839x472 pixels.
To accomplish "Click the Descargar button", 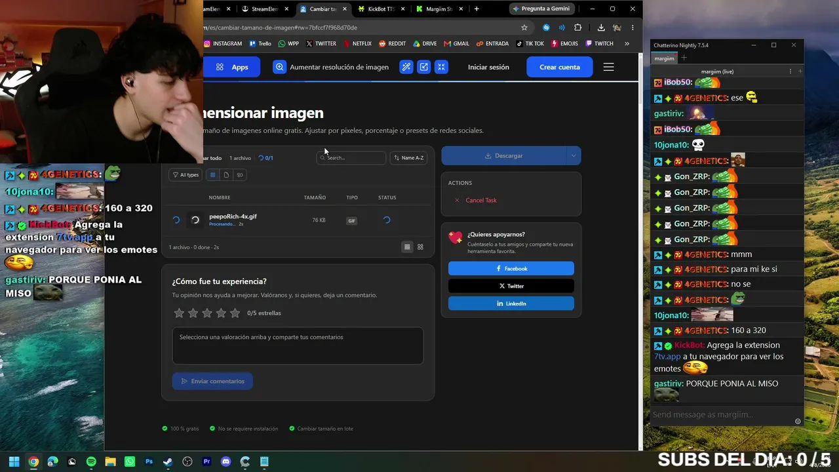I will 503,155.
